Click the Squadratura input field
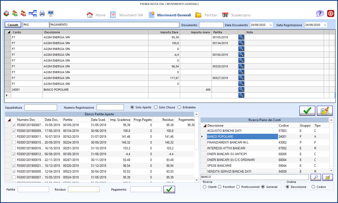The height and width of the screenshot is (203, 338). [x=41, y=107]
